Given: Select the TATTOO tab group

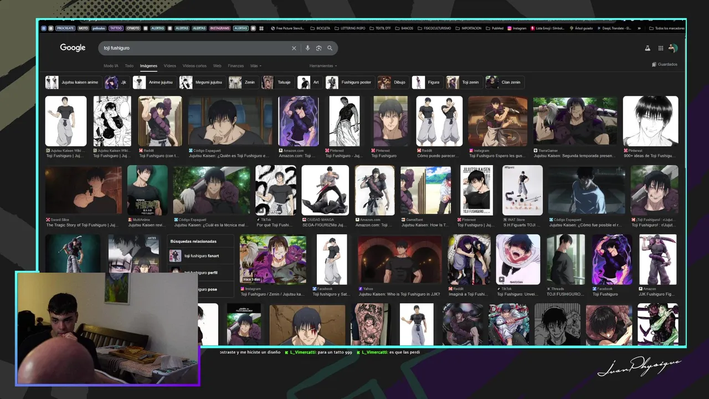Looking at the screenshot, I should (116, 28).
